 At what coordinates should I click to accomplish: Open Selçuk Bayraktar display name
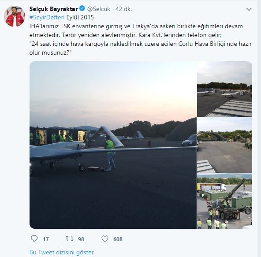(x=53, y=9)
